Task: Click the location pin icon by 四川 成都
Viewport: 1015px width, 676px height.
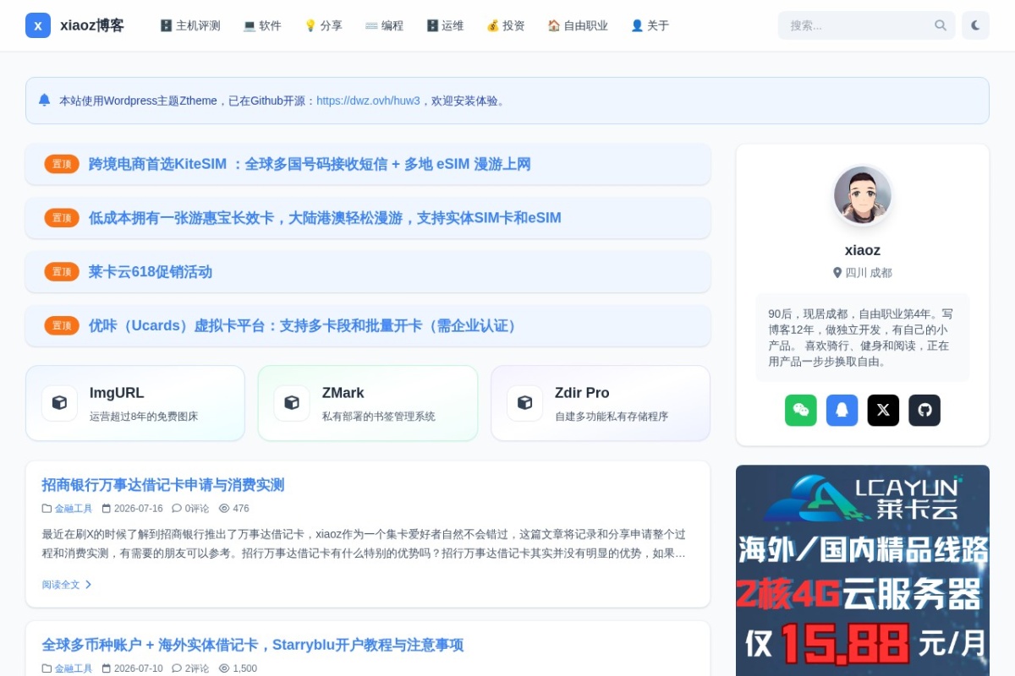Action: [x=837, y=273]
